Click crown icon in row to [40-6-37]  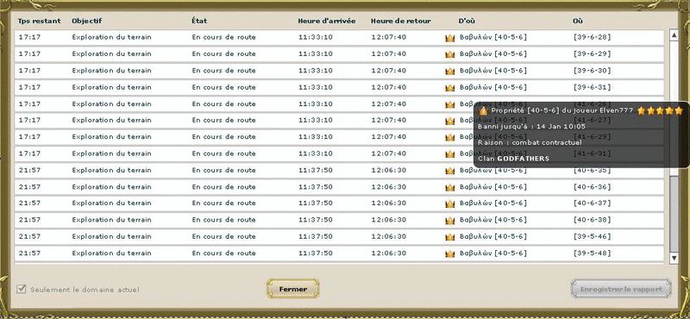coord(449,204)
